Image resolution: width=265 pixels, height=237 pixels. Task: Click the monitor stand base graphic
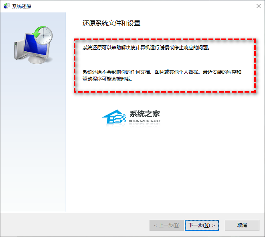point(38,60)
